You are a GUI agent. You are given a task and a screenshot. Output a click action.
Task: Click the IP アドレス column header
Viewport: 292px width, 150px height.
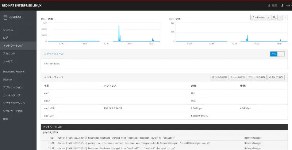pos(110,86)
